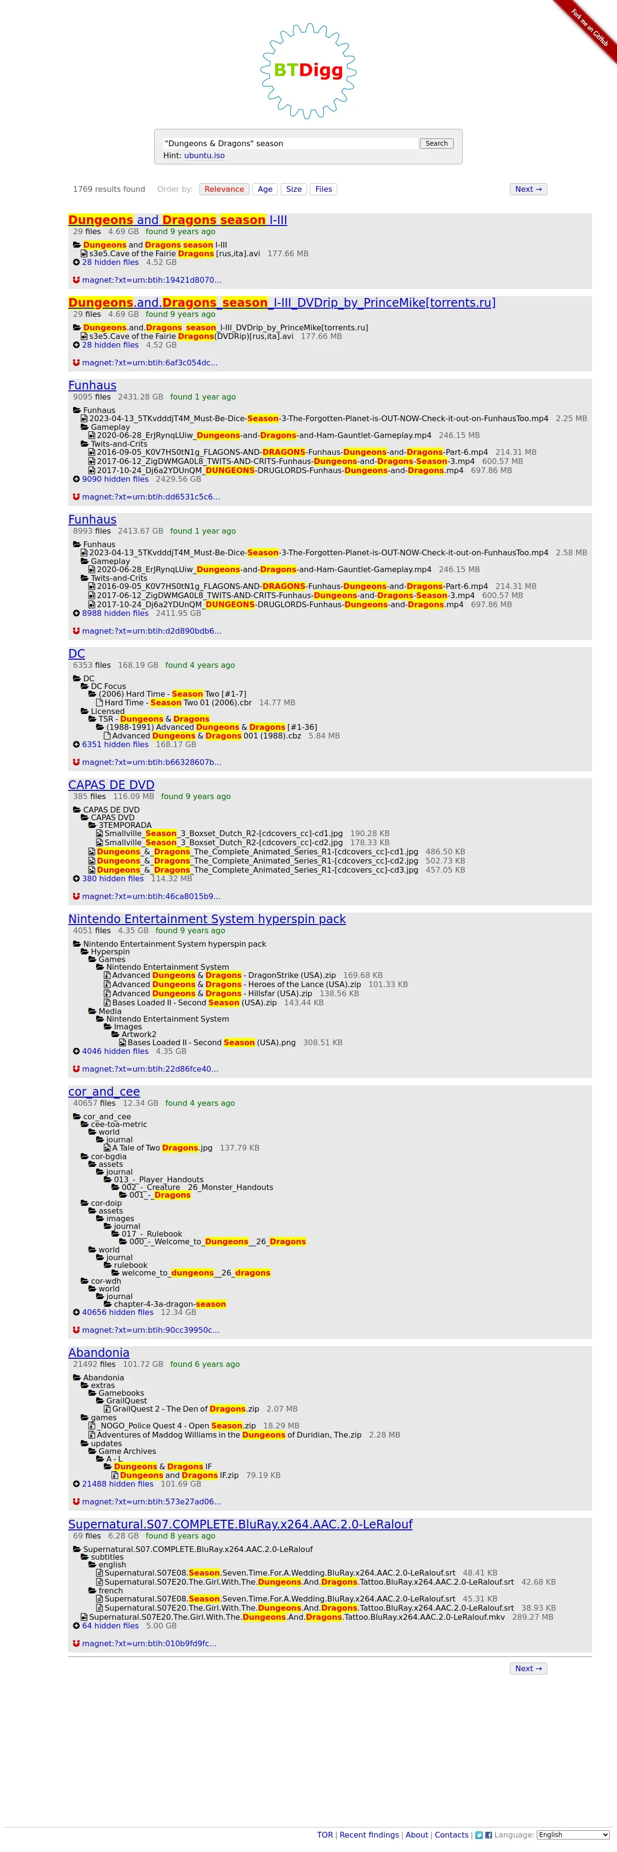Order results by Files
Image resolution: width=617 pixels, height=1852 pixels.
tap(324, 189)
